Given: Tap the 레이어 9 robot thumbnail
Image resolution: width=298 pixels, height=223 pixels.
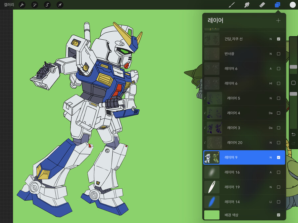Looking at the screenshot, I should [212, 157].
